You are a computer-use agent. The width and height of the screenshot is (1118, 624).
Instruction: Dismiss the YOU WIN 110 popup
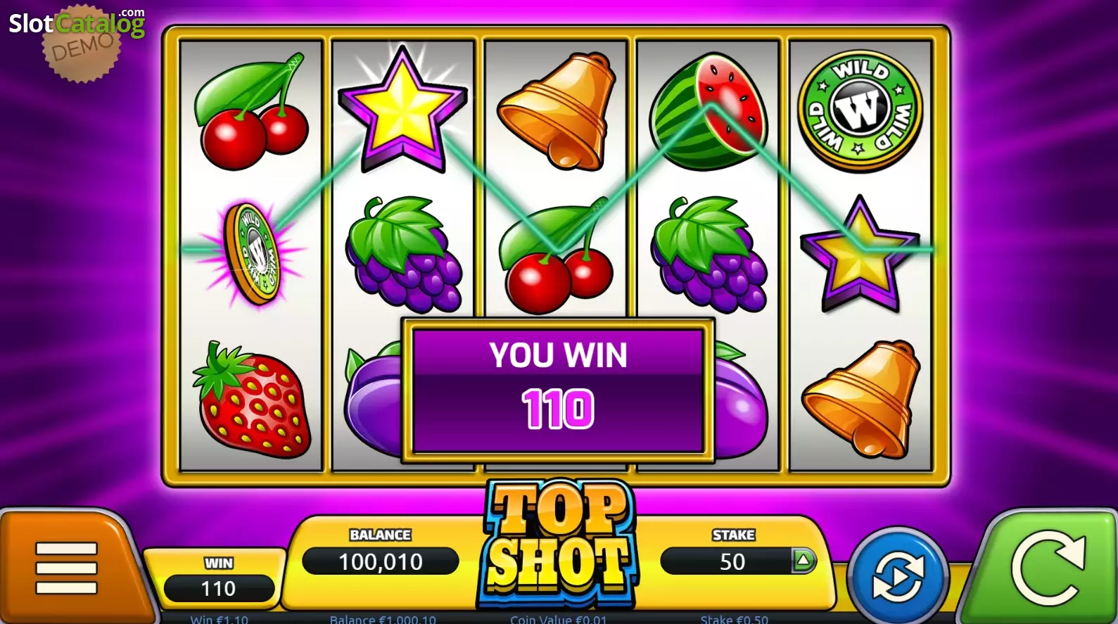(558, 390)
